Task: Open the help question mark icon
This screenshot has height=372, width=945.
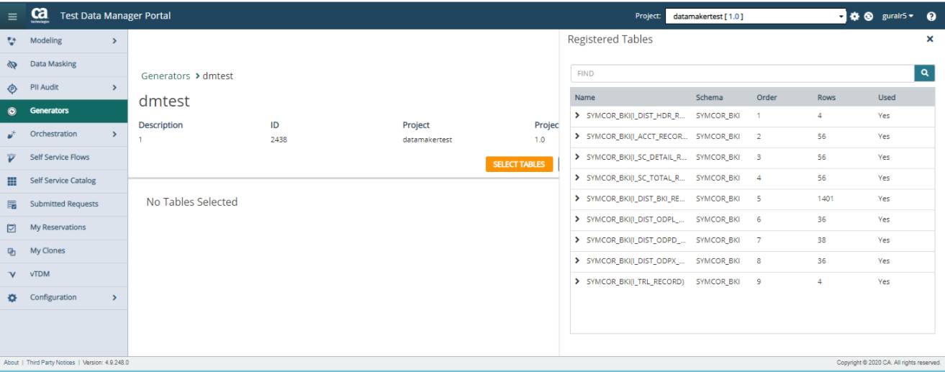Action: (931, 16)
